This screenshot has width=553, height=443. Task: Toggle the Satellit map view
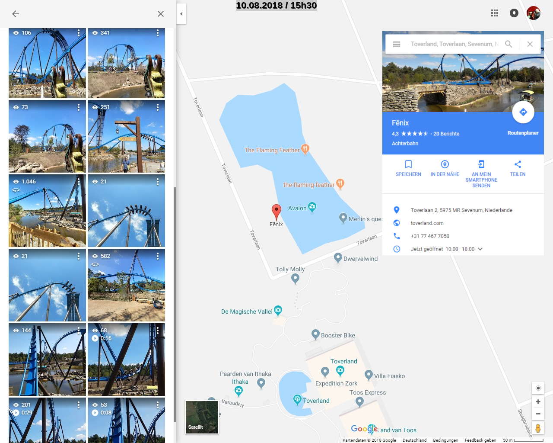202,417
